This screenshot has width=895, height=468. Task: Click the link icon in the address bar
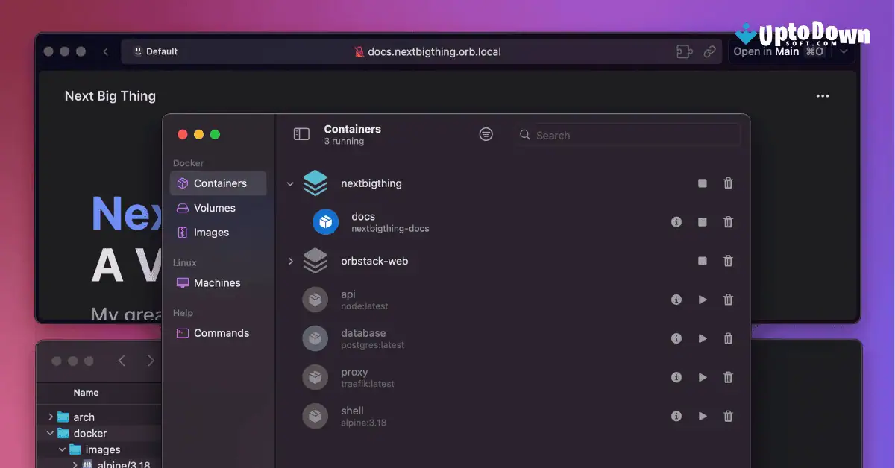coord(709,51)
